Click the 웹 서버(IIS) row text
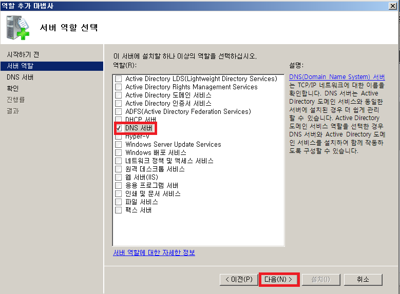This screenshot has width=400, height=294. click(142, 177)
